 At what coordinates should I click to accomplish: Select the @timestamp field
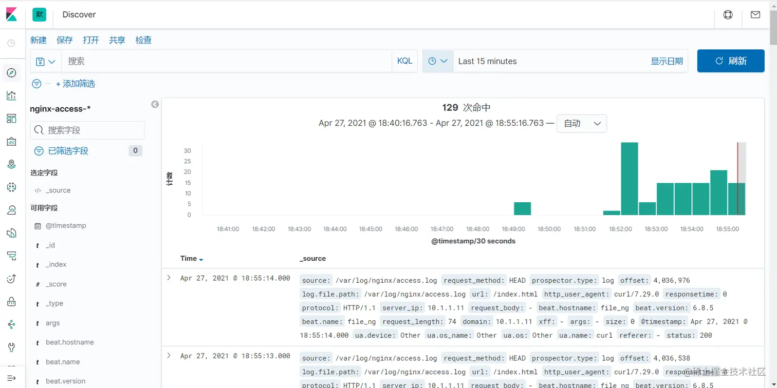[66, 226]
